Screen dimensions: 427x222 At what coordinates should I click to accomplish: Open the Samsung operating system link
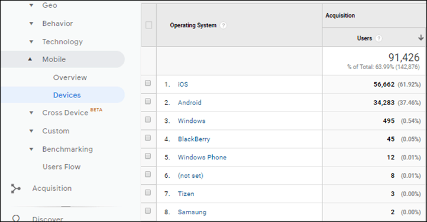click(192, 212)
